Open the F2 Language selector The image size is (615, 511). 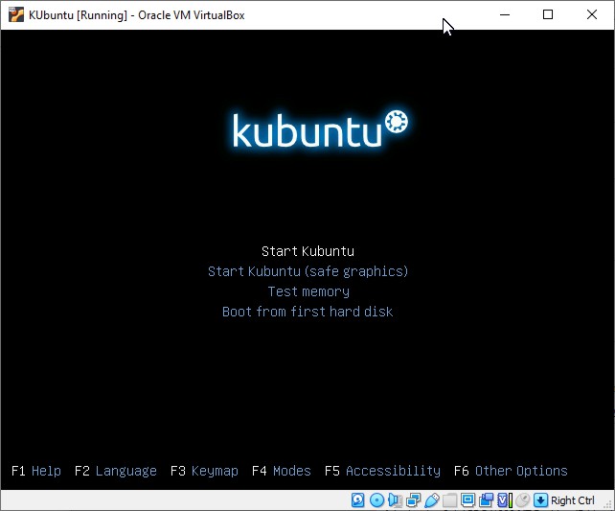click(x=115, y=471)
